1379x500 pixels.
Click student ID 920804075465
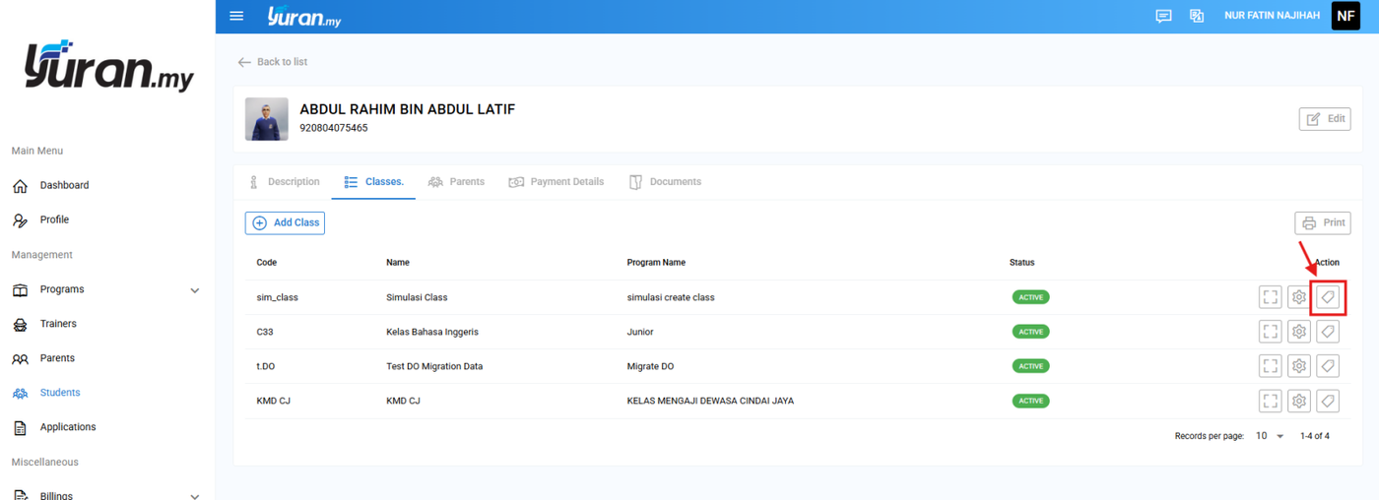coord(334,128)
